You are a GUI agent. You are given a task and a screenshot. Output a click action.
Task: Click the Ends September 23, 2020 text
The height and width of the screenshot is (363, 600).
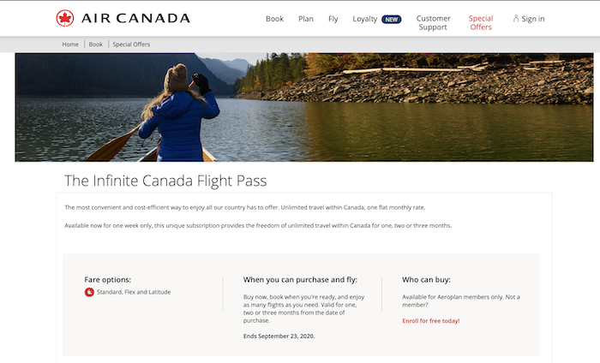(x=279, y=336)
